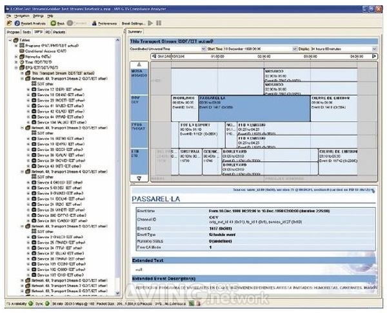The width and height of the screenshot is (387, 313).
Task: Click the TV icon of Service 800
Action: coord(34,216)
